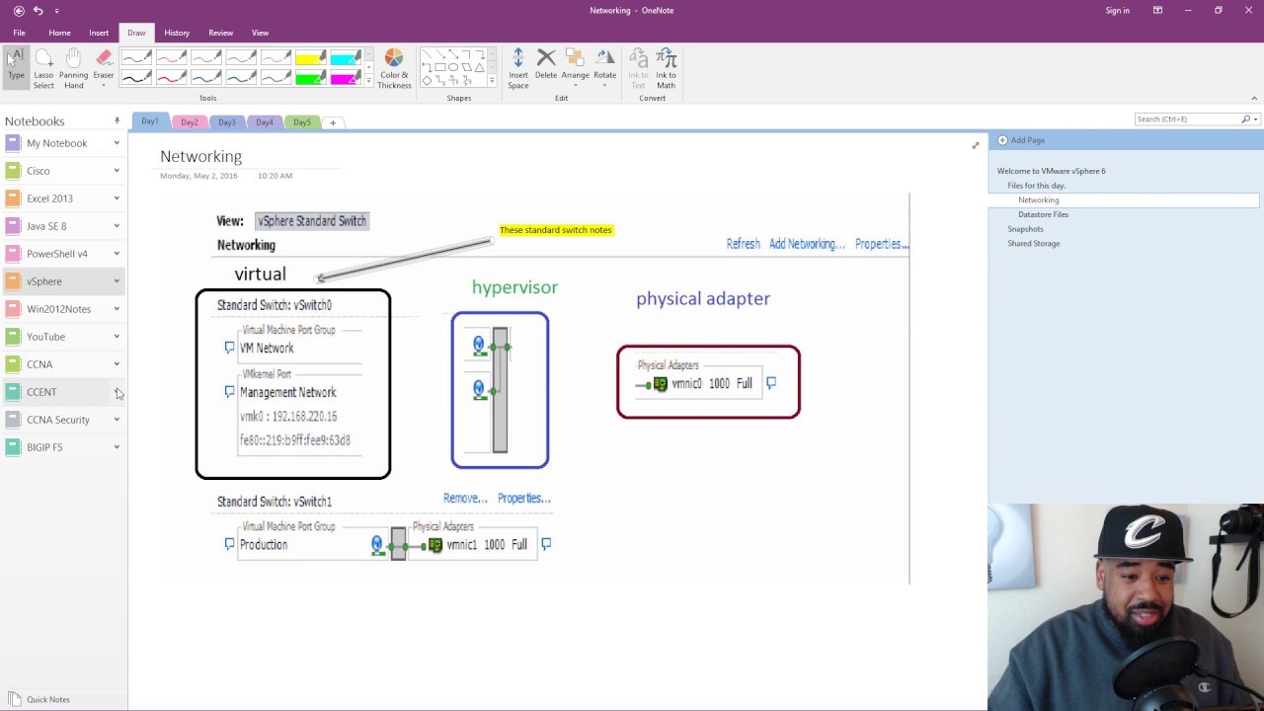The width and height of the screenshot is (1264, 711).
Task: Expand the pens gallery
Action: 369,81
